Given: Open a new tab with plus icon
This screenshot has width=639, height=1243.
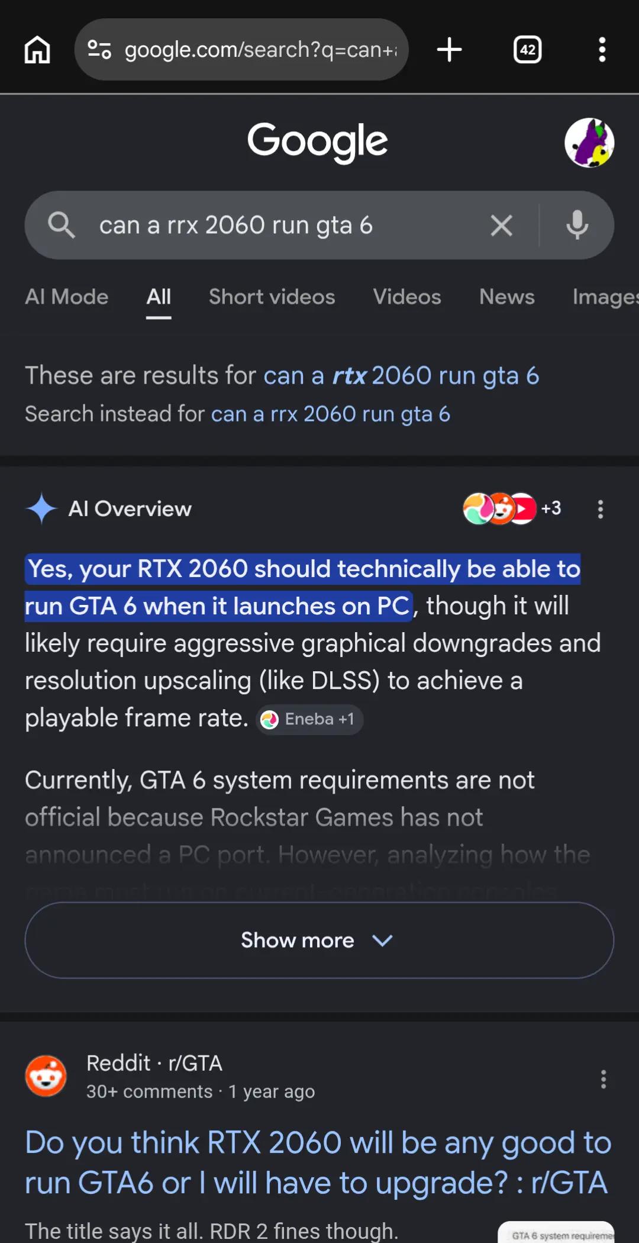Looking at the screenshot, I should click(449, 50).
